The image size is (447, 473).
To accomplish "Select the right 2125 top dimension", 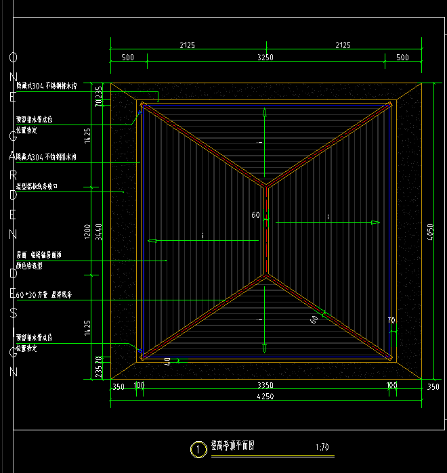I will [343, 45].
